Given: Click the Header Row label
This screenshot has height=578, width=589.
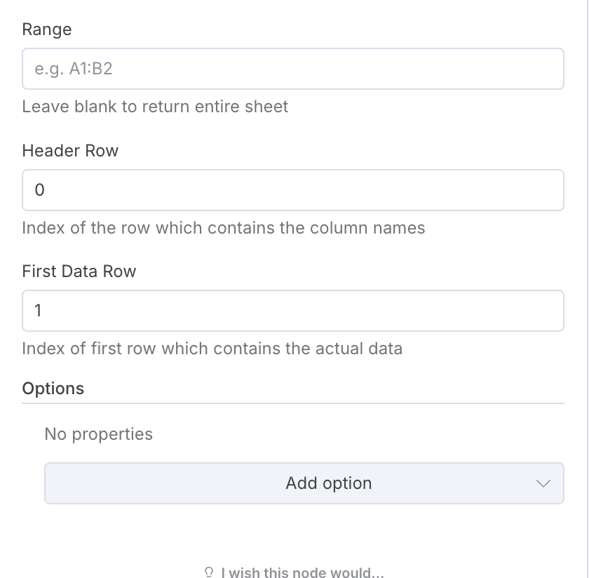Looking at the screenshot, I should click(70, 151).
